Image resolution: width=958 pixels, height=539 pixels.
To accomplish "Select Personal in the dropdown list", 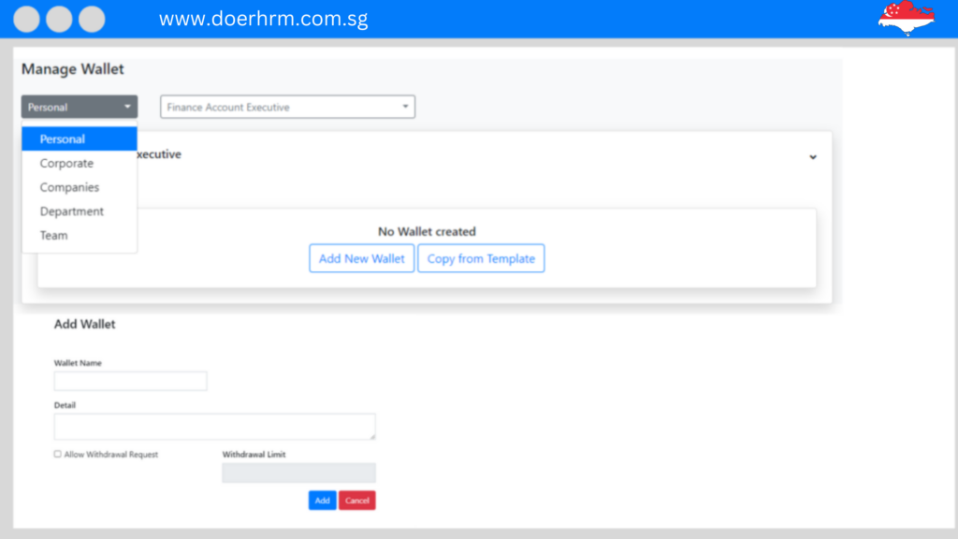I will click(x=80, y=138).
